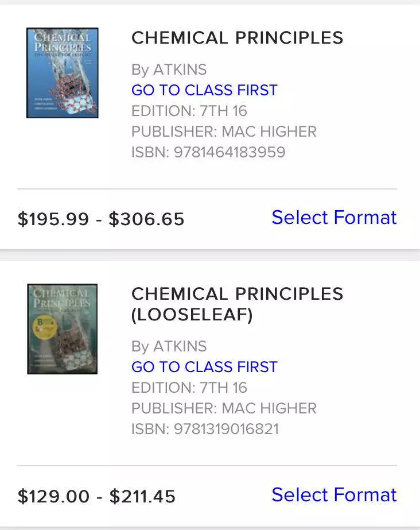The width and height of the screenshot is (420, 530).
Task: Click the $195.99 low price
Action: coord(53,219)
